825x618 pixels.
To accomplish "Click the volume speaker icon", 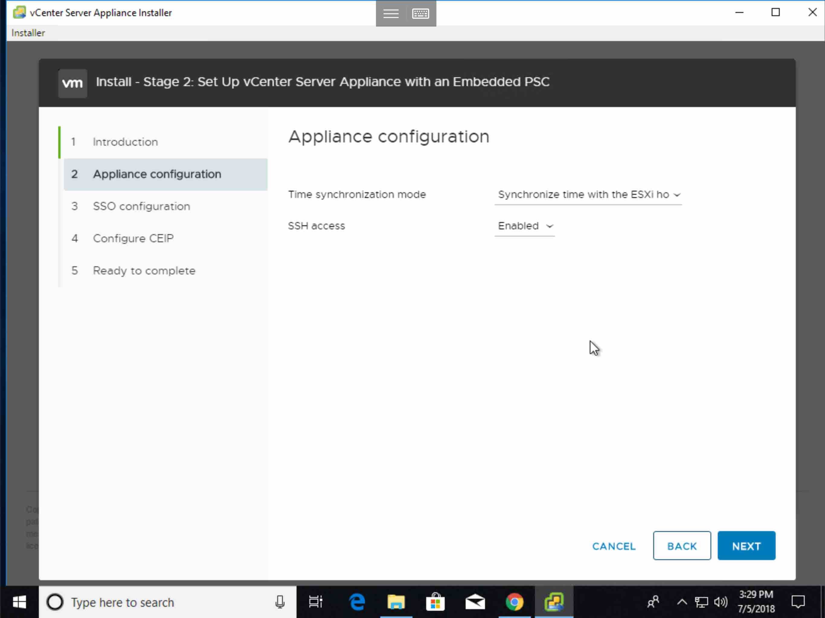I will pos(721,602).
